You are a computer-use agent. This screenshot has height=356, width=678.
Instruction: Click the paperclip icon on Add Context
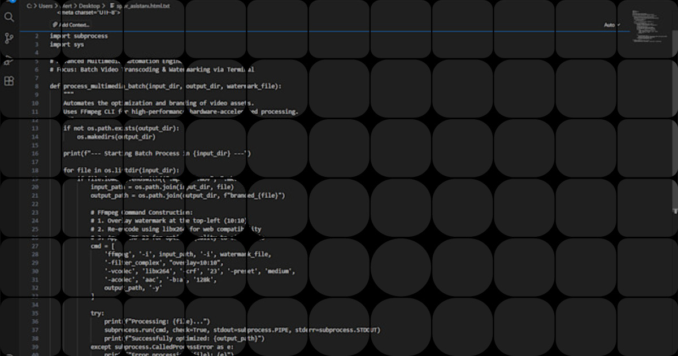[x=55, y=25]
